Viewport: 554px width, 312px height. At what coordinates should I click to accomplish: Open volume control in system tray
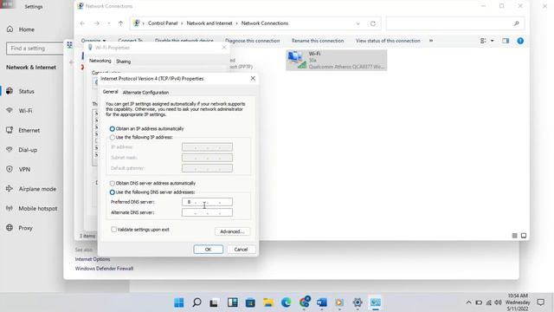point(498,302)
